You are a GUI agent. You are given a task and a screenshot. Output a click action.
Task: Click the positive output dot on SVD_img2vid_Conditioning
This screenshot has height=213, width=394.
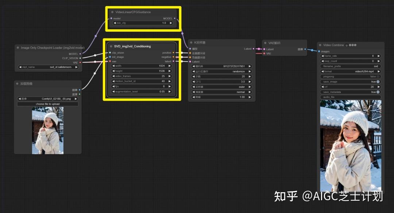pos(173,53)
